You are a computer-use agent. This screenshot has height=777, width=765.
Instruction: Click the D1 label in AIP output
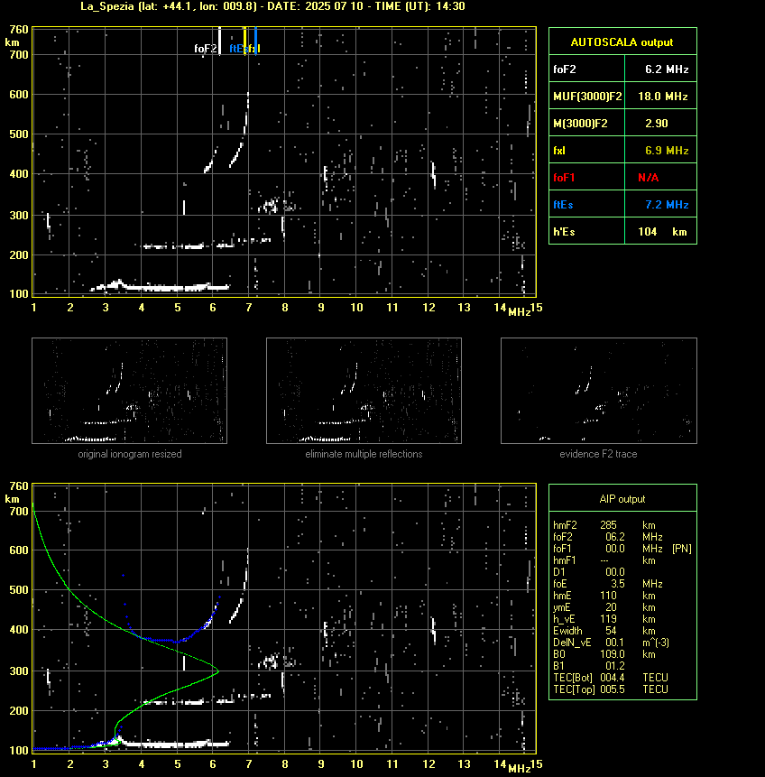coord(559,572)
